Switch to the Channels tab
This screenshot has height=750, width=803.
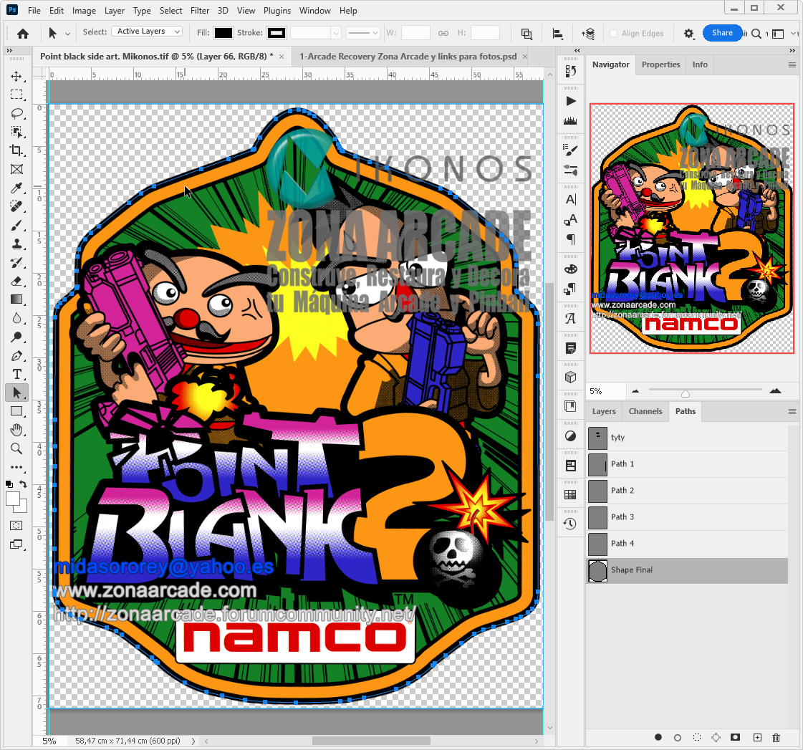click(645, 411)
